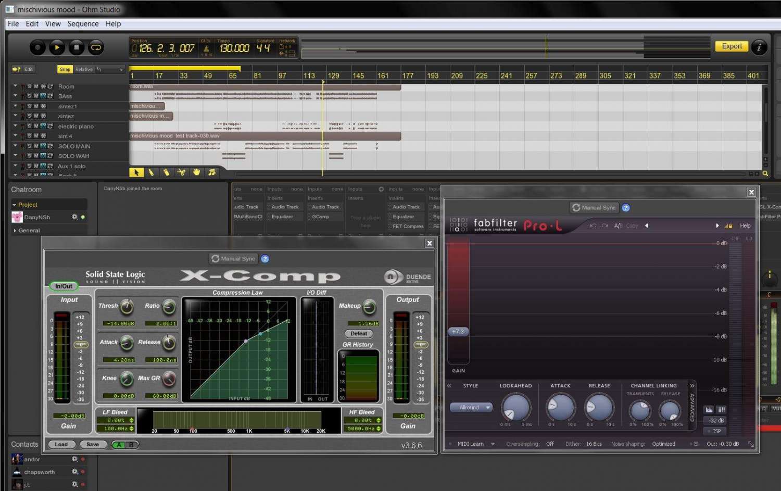The height and width of the screenshot is (491, 781).
Task: Mute the SOLO MAIN track
Action: (36, 146)
